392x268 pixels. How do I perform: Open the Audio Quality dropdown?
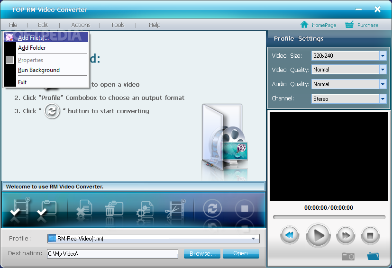coord(383,84)
